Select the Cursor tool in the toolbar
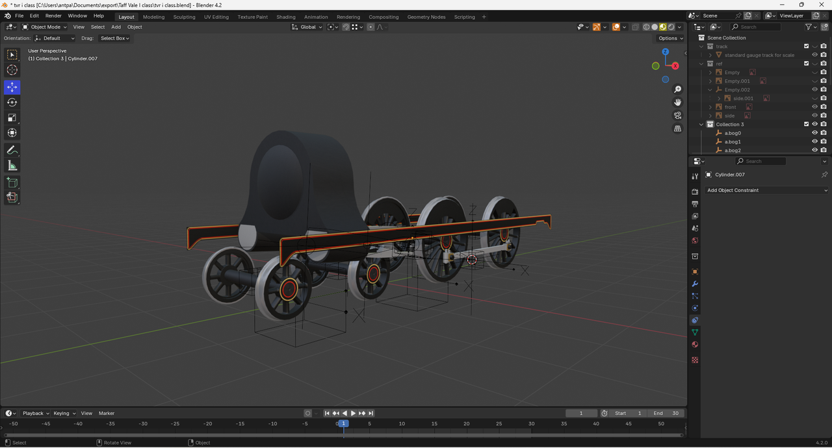832x448 pixels. pyautogui.click(x=12, y=70)
